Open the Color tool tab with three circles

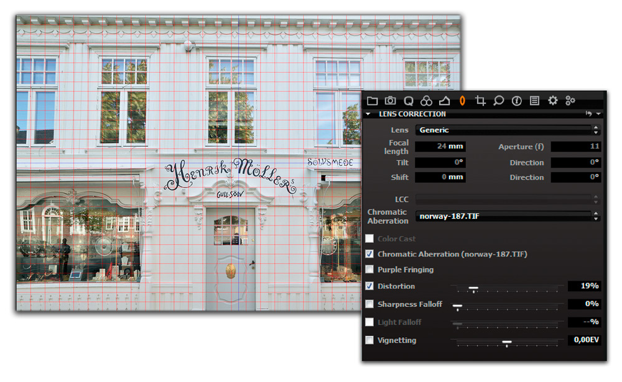[427, 101]
